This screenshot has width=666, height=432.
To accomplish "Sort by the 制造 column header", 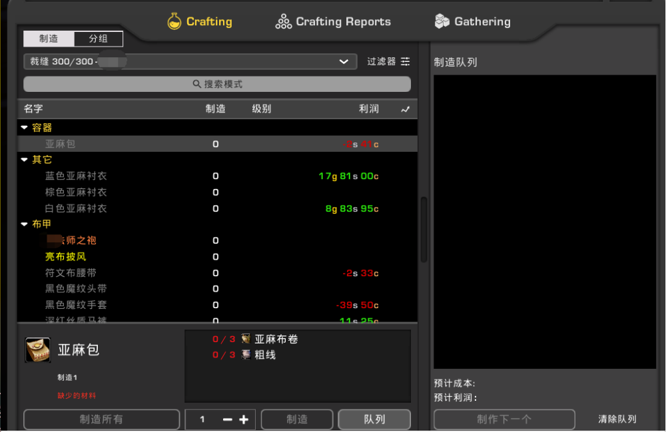I will pyautogui.click(x=216, y=109).
